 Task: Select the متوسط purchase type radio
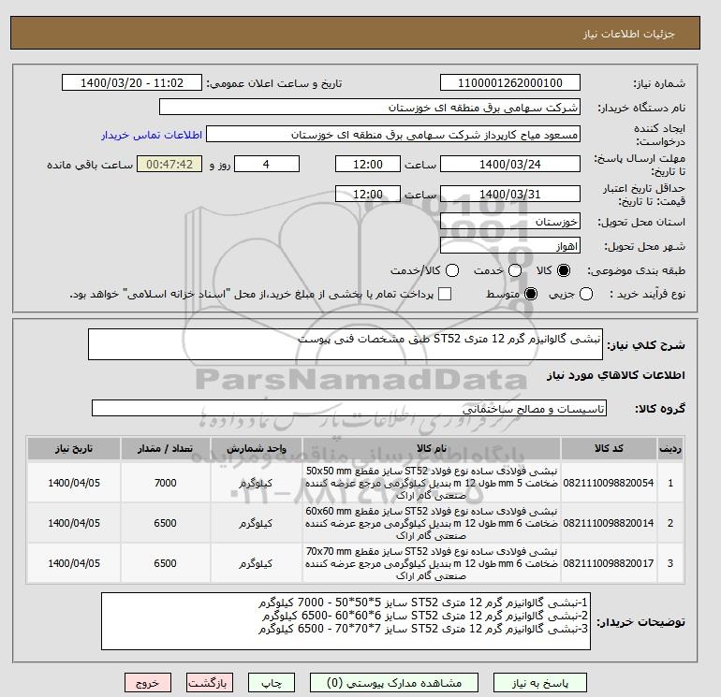click(x=531, y=294)
